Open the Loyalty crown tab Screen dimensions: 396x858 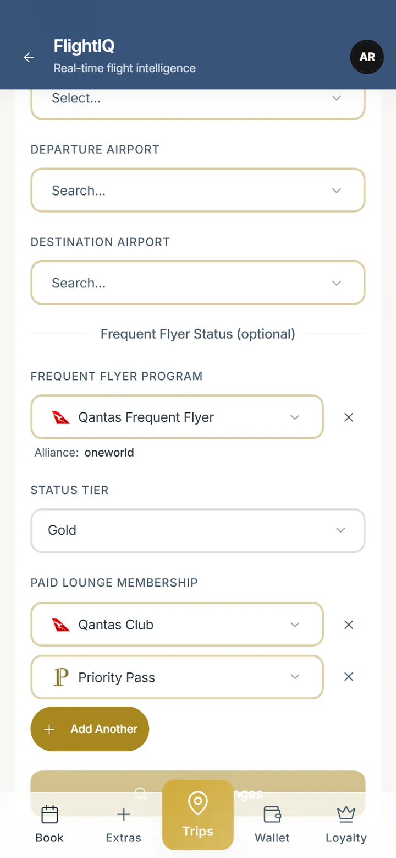pyautogui.click(x=346, y=824)
